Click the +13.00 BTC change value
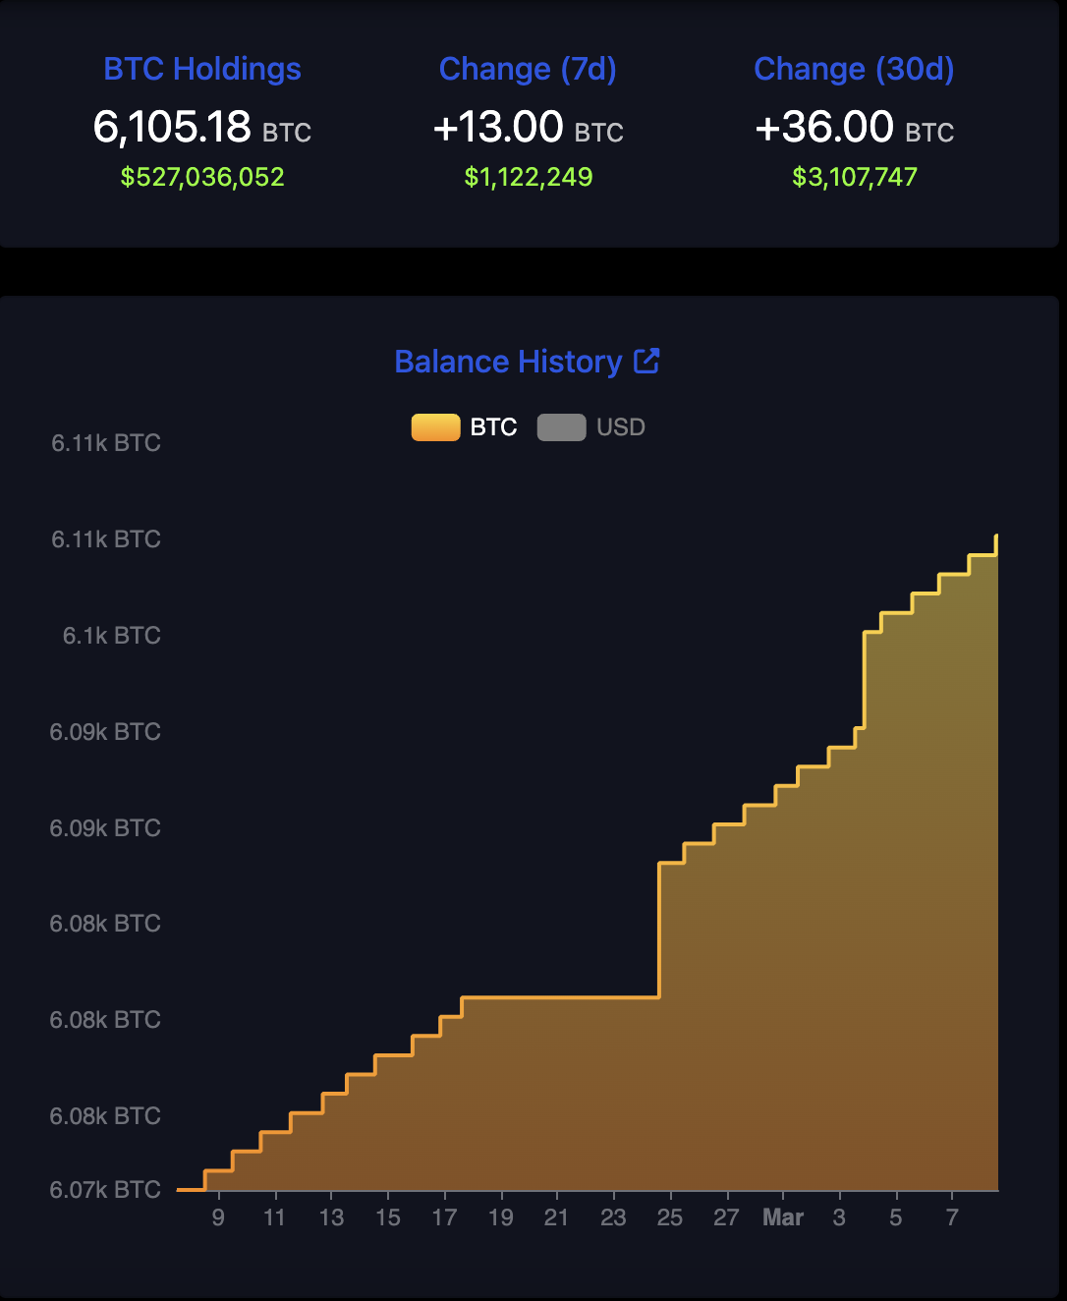The height and width of the screenshot is (1301, 1067). tap(528, 126)
